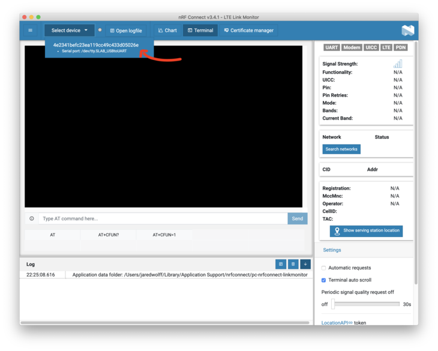Collapse the Settings section header
The width and height of the screenshot is (438, 351).
[x=332, y=250]
